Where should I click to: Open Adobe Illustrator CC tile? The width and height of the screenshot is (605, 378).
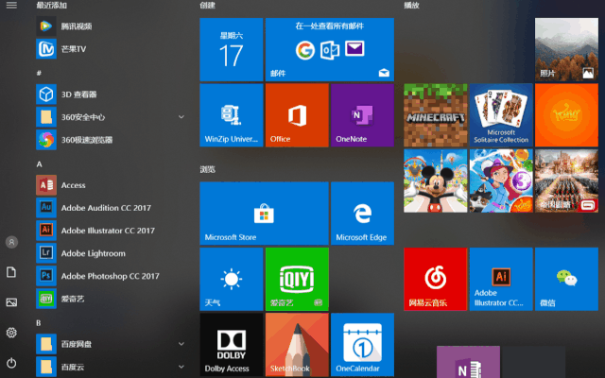pyautogui.click(x=501, y=279)
